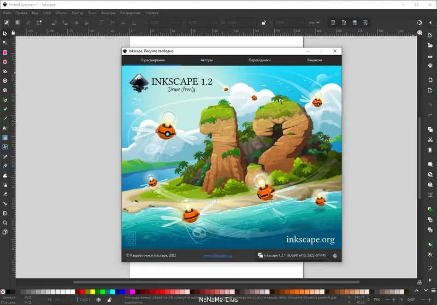The image size is (437, 305).
Task: Toggle scale stroke width with object
Action: point(333,22)
